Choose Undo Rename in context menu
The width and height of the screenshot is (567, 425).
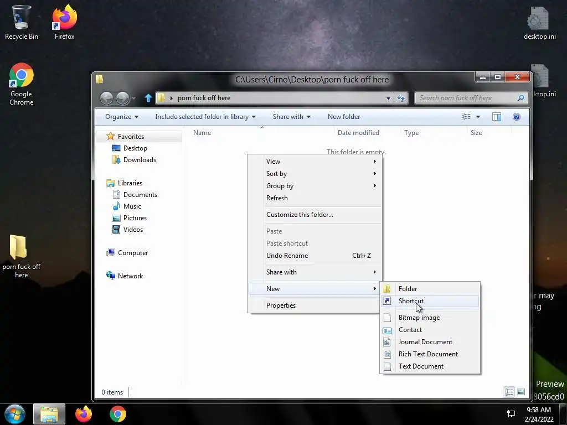315,256
